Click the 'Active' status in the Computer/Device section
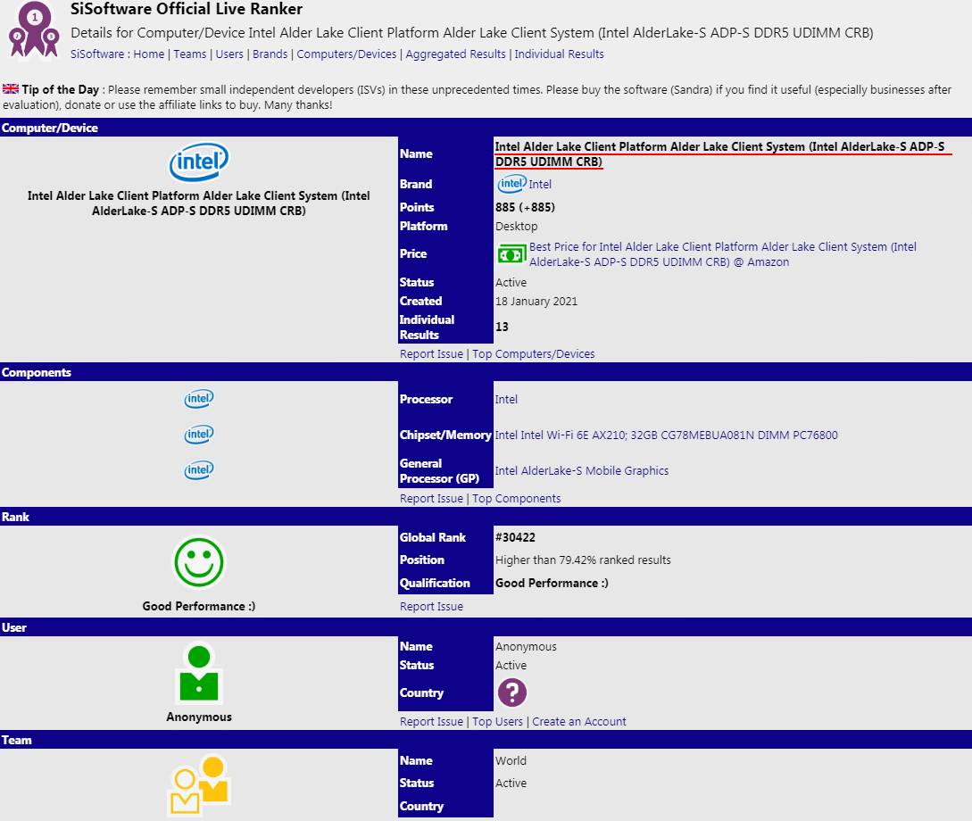The height and width of the screenshot is (821, 972). coord(511,283)
